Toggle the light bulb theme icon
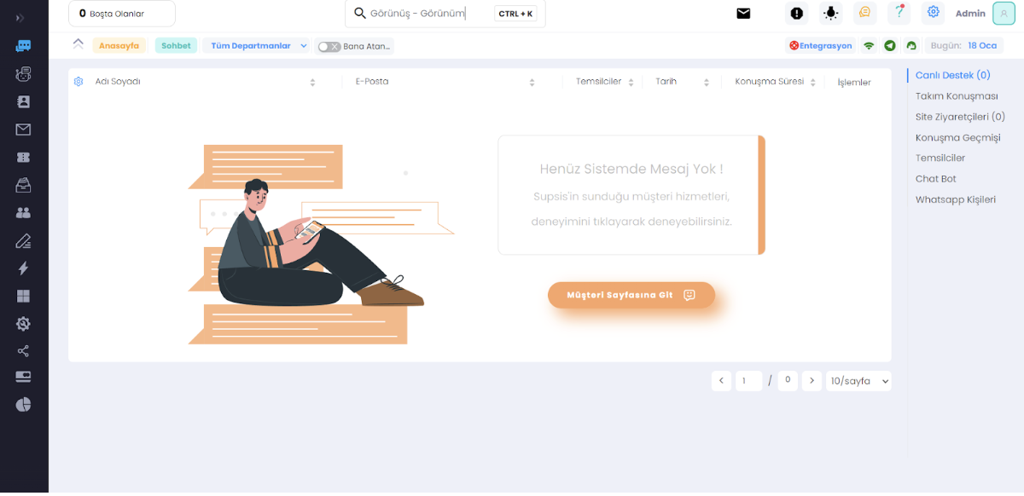Screen dimensions: 1024x496 830,14
